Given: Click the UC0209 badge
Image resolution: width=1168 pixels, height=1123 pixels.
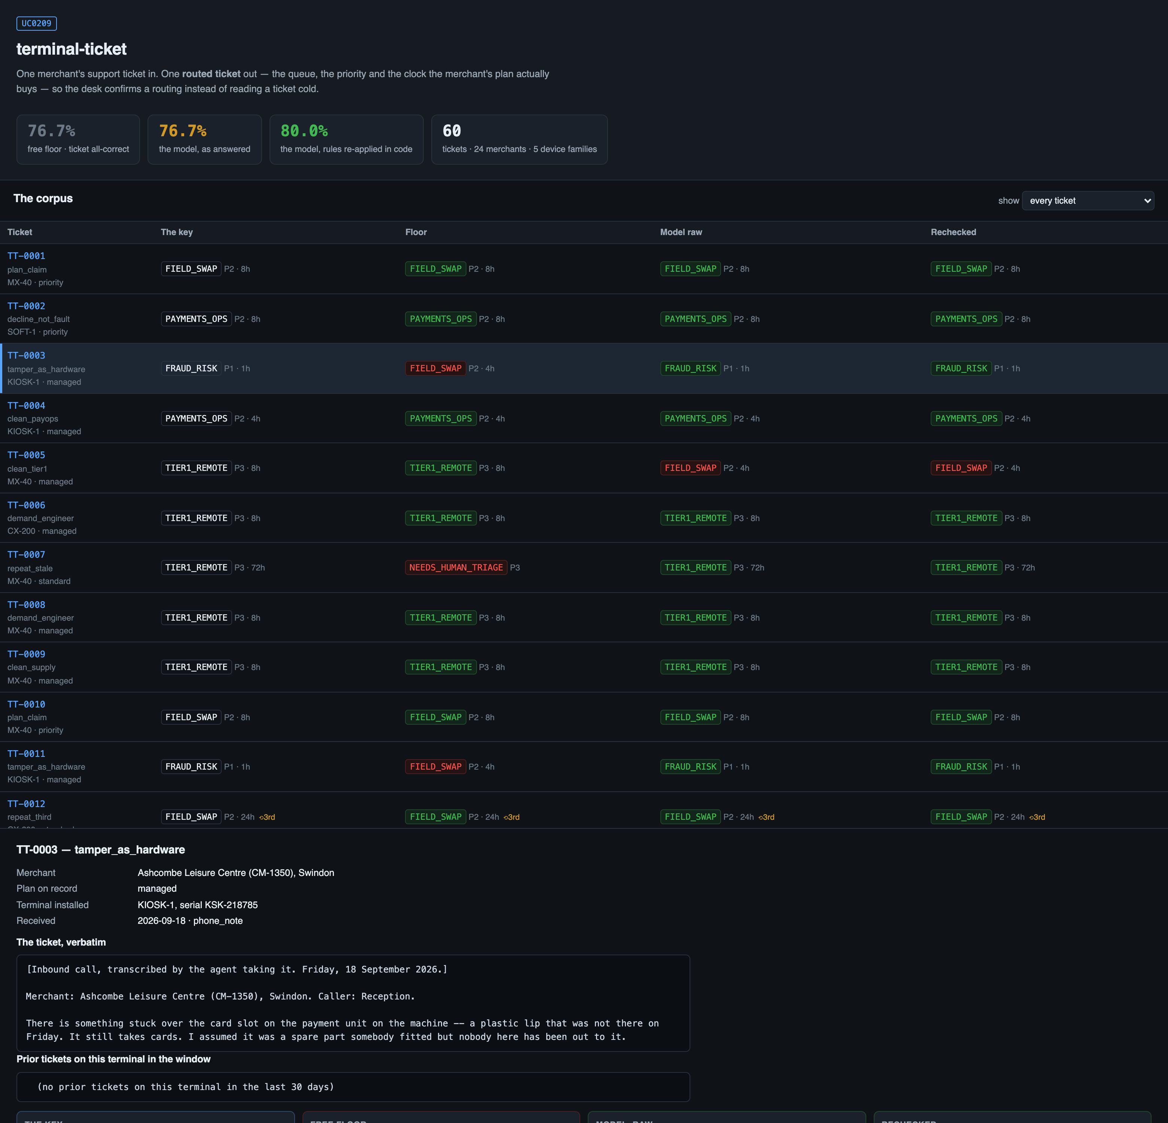Looking at the screenshot, I should pyautogui.click(x=36, y=23).
